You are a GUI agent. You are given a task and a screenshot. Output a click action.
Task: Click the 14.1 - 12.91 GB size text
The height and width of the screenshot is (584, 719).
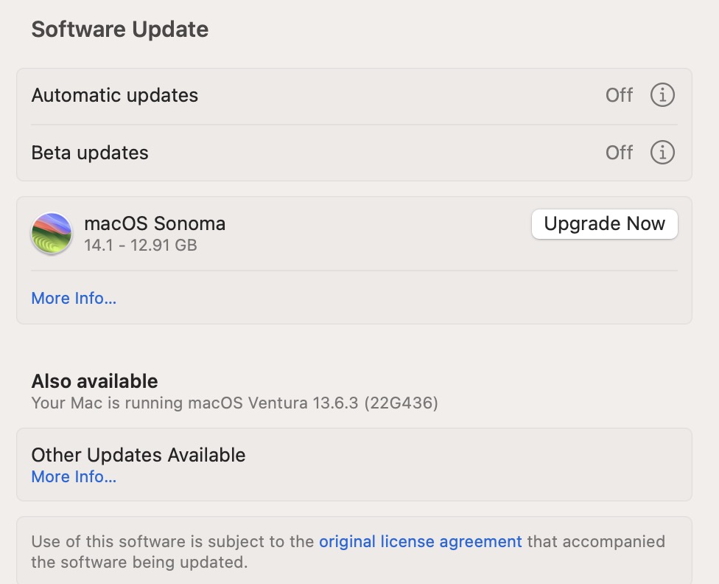click(140, 245)
